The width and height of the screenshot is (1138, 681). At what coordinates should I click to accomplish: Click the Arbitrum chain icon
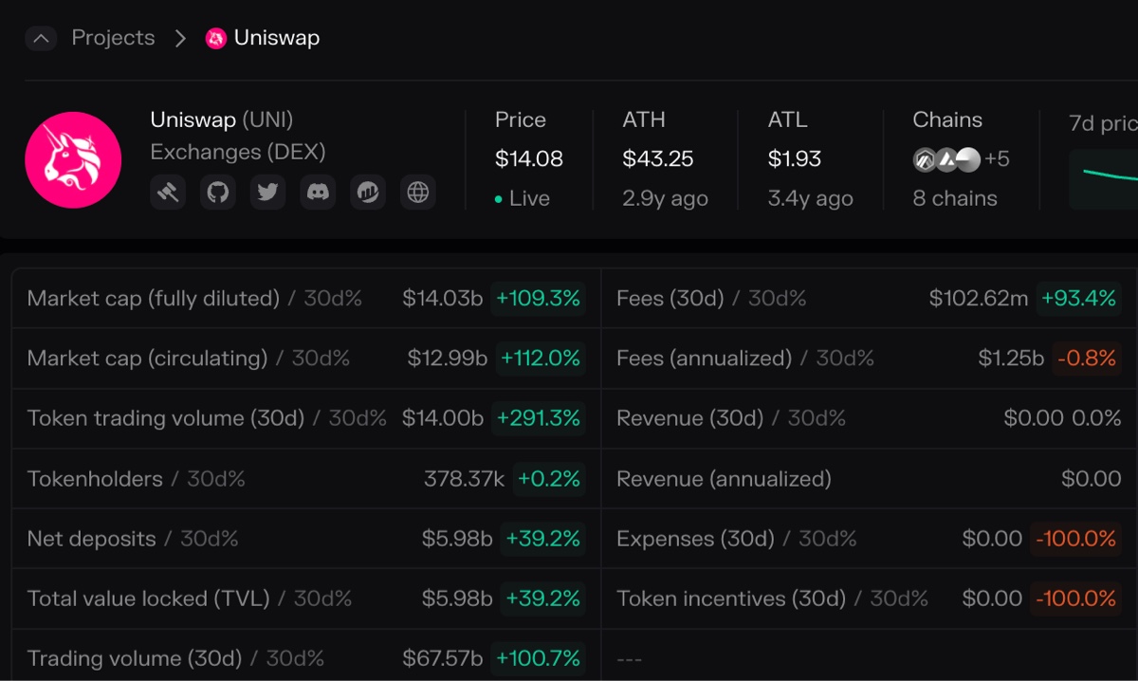coord(926,159)
